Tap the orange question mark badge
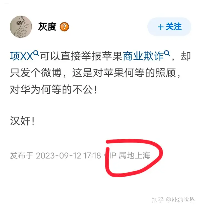This screenshot has height=208, width=200. click(64, 27)
